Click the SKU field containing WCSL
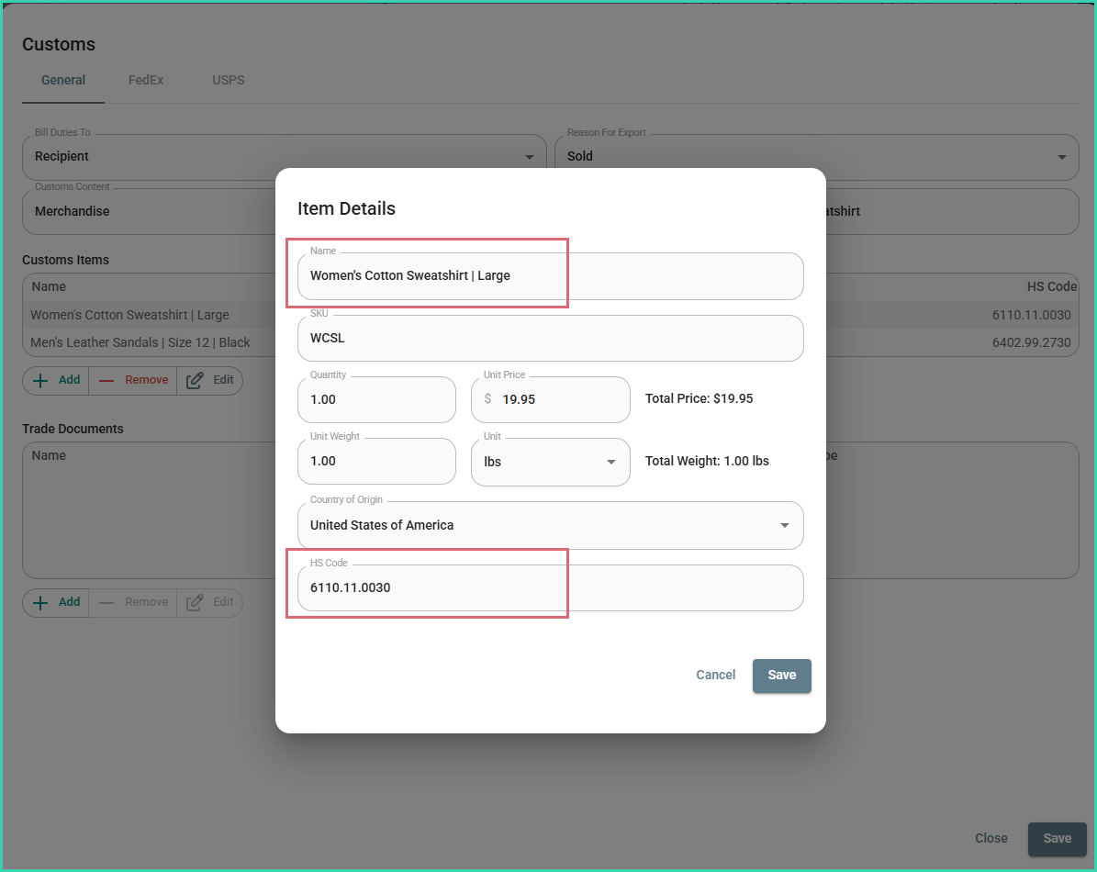The width and height of the screenshot is (1097, 872). coord(549,338)
